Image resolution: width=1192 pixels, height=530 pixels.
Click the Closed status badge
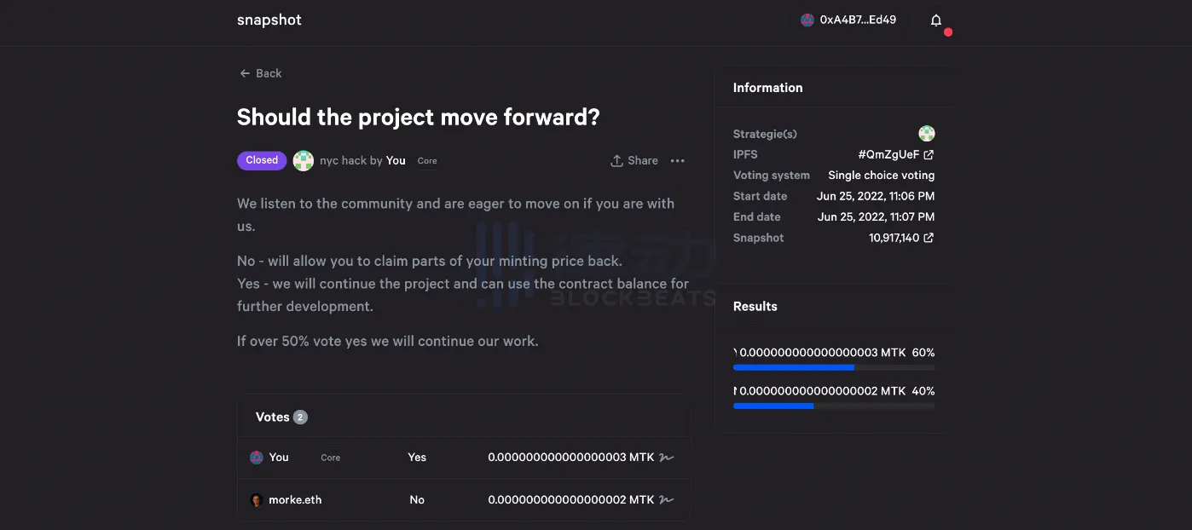(x=262, y=160)
